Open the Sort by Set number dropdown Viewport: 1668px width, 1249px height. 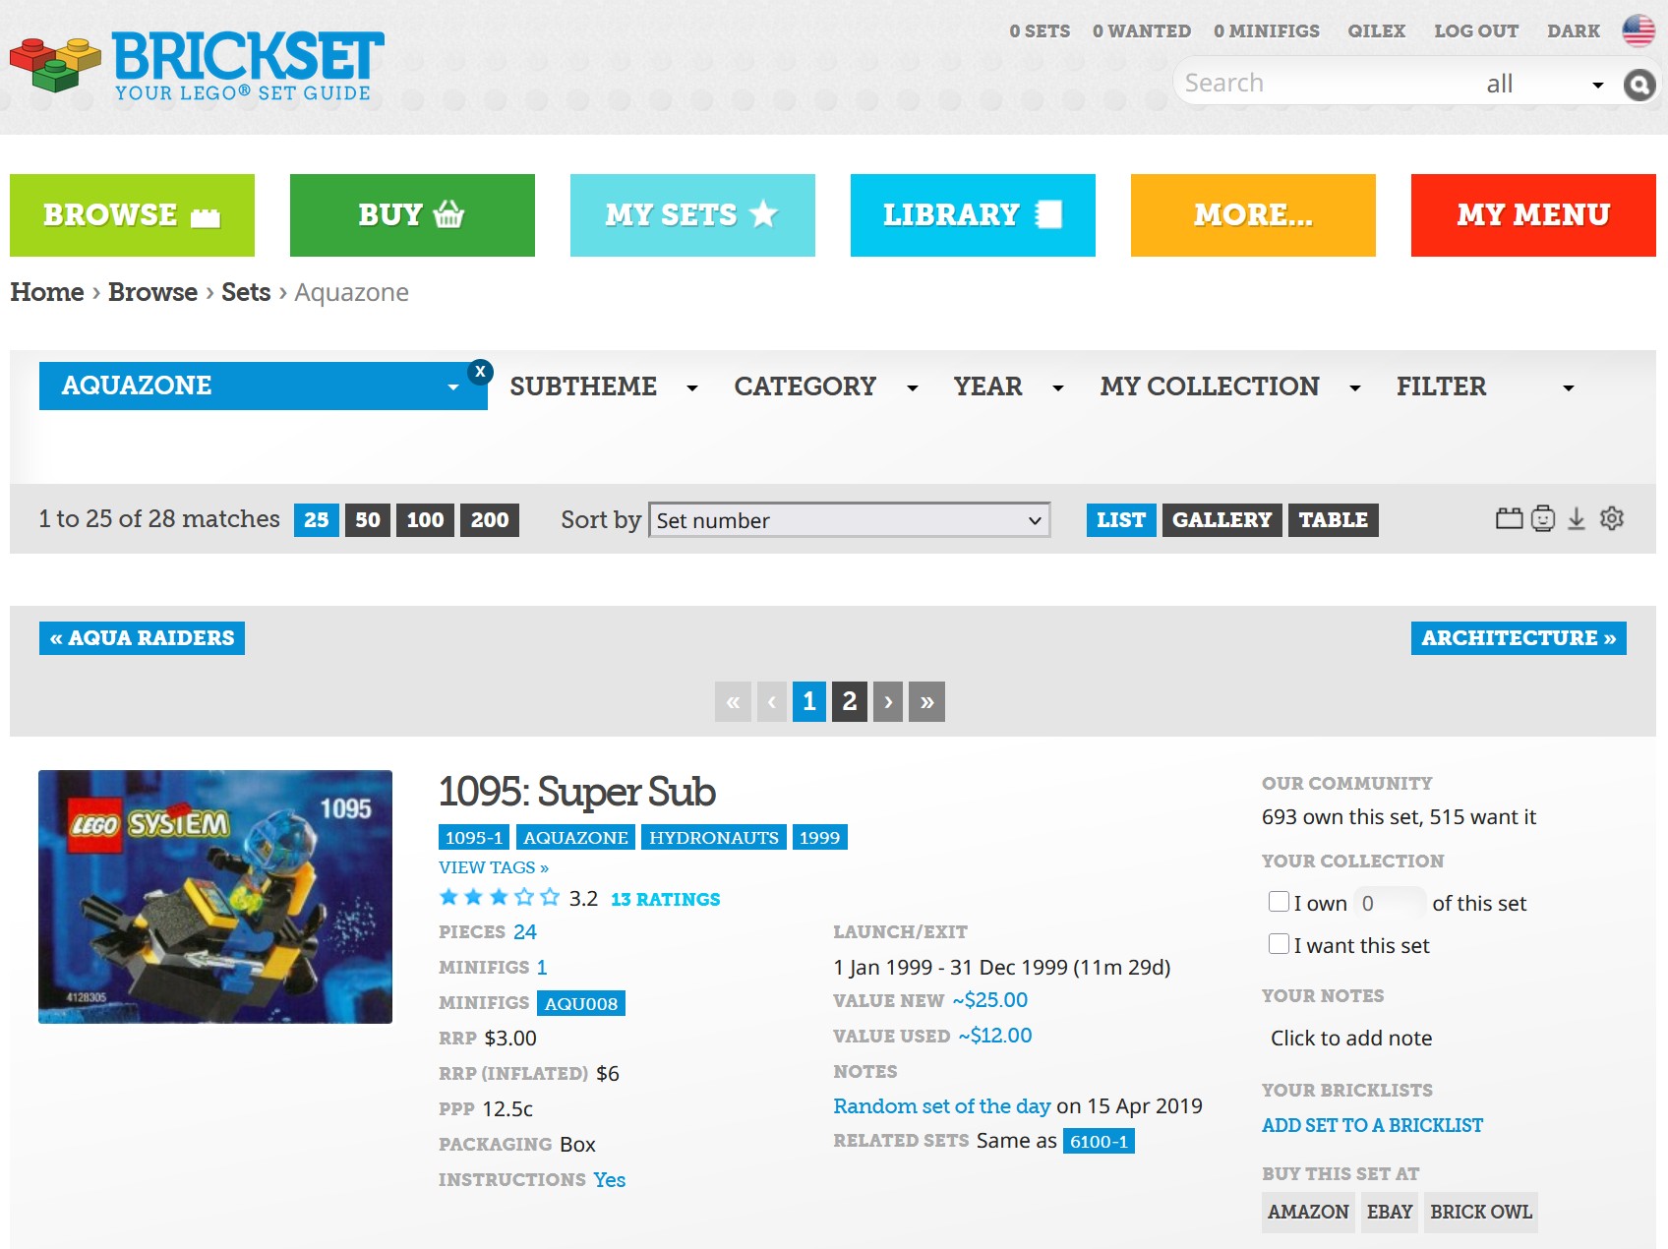[x=850, y=520]
